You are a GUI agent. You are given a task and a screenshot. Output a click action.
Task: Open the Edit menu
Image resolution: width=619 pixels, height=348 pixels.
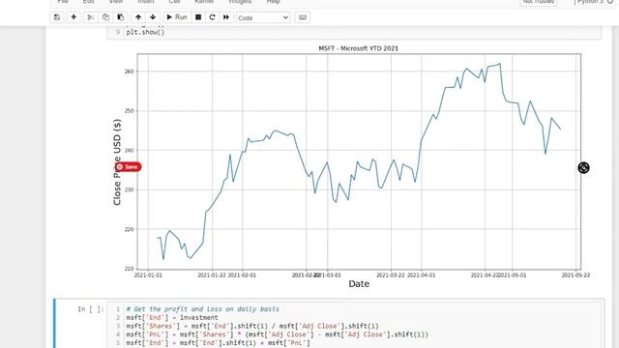click(88, 2)
